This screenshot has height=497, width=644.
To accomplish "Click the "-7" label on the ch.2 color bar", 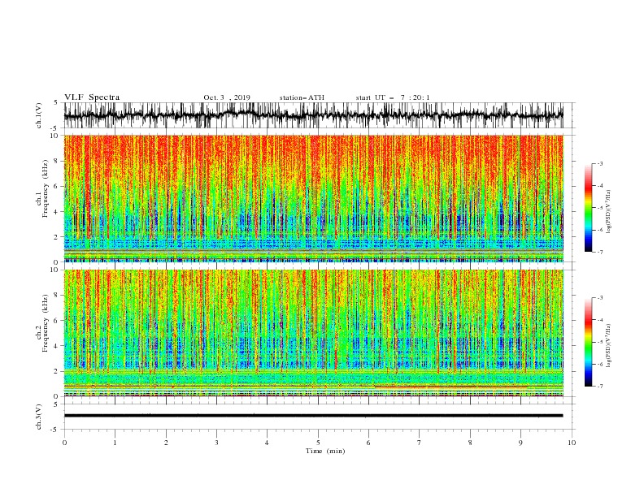I will tap(599, 387).
